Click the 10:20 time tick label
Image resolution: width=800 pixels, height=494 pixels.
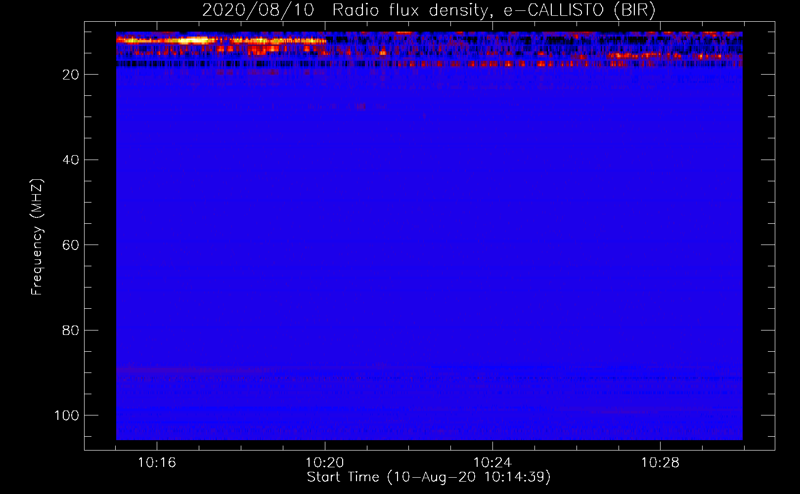pyautogui.click(x=325, y=463)
